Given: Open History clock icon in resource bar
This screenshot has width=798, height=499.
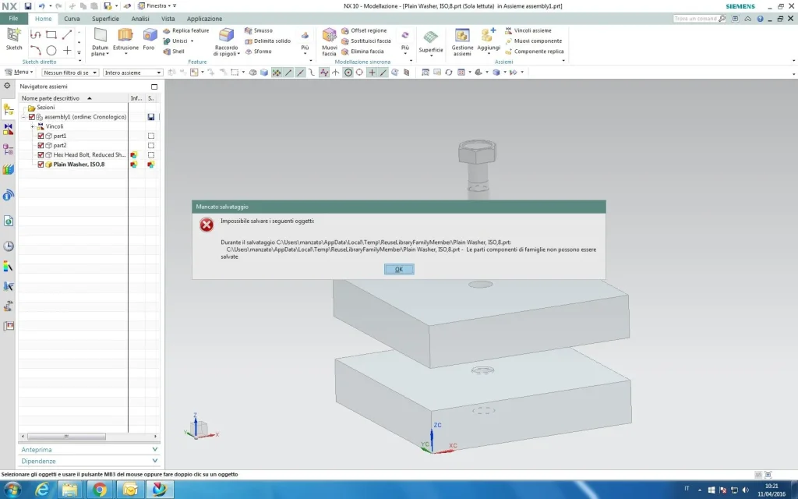Looking at the screenshot, I should [x=9, y=246].
